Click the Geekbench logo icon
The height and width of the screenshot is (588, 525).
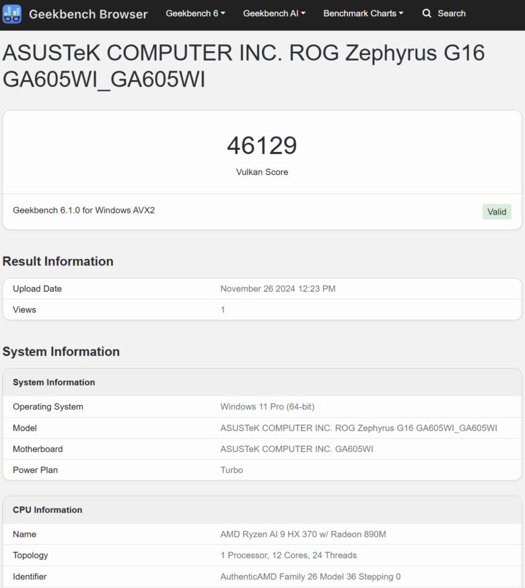coord(11,14)
